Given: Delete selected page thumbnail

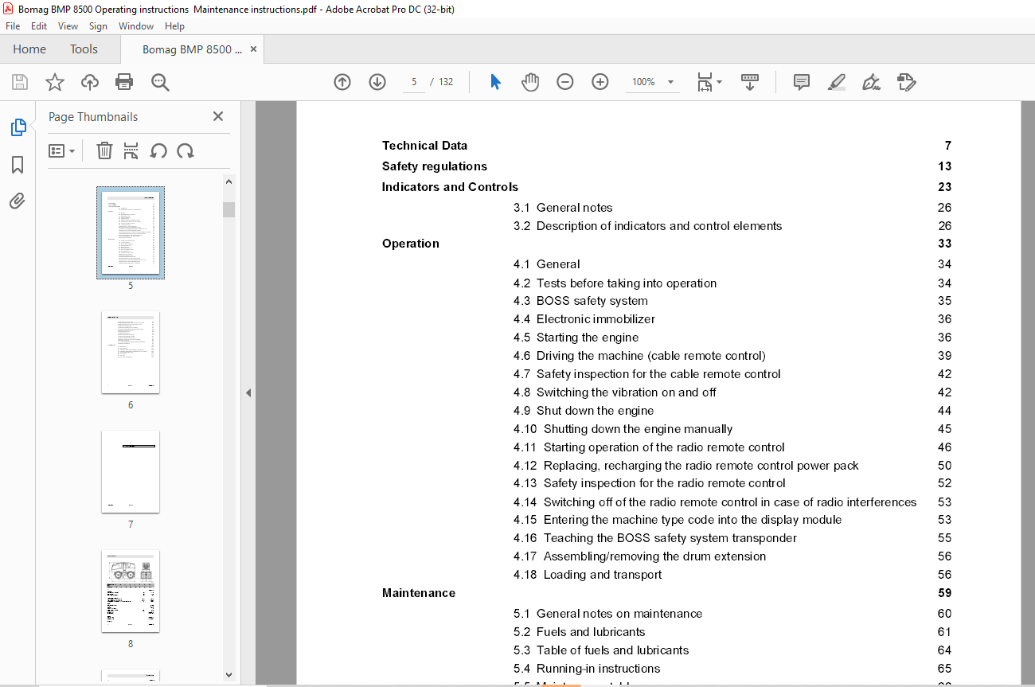Looking at the screenshot, I should click(104, 150).
